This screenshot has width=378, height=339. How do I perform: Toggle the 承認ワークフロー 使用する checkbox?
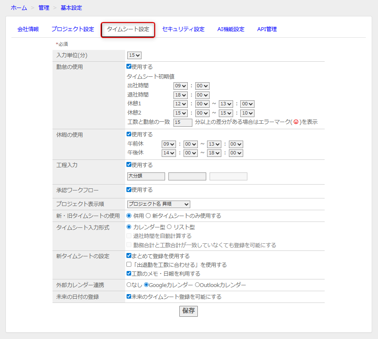tap(129, 190)
